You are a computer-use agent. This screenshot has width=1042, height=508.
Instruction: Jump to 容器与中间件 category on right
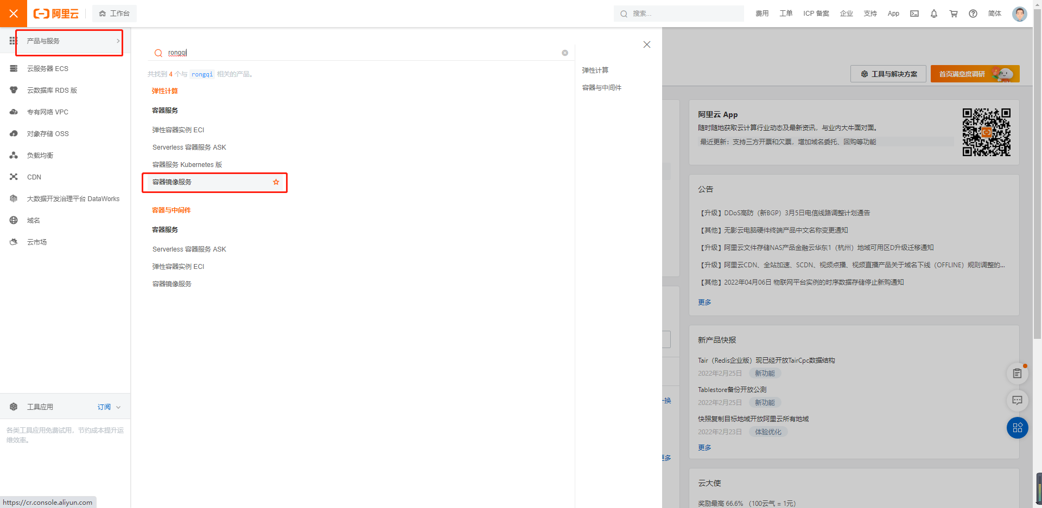(602, 87)
